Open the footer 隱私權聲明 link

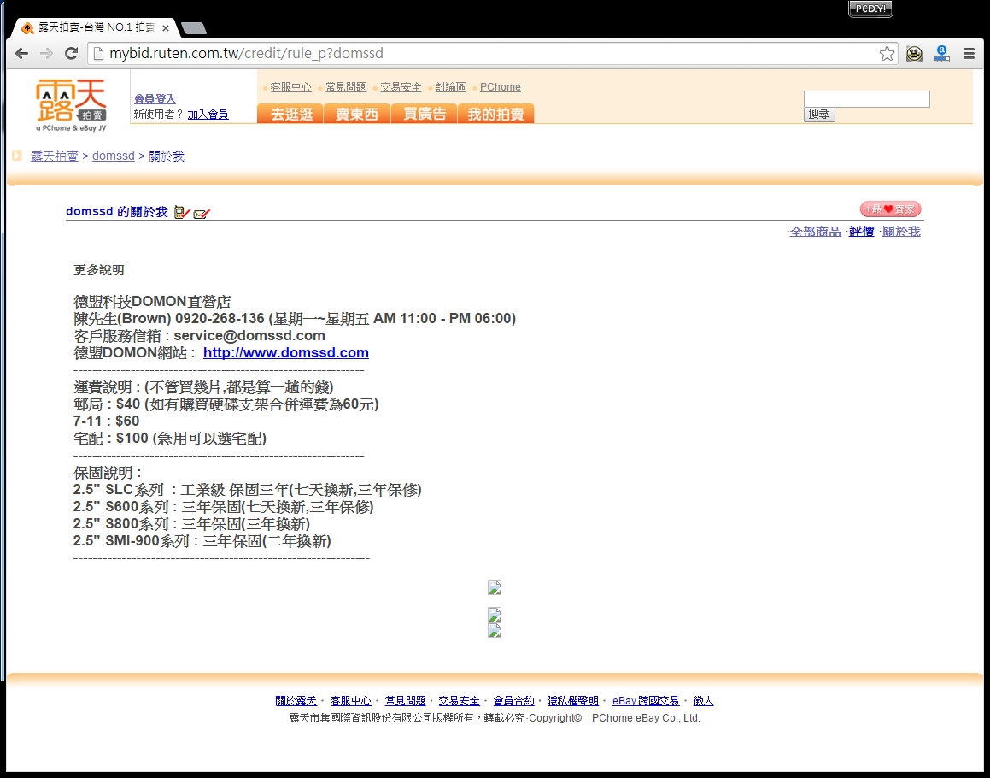(572, 701)
